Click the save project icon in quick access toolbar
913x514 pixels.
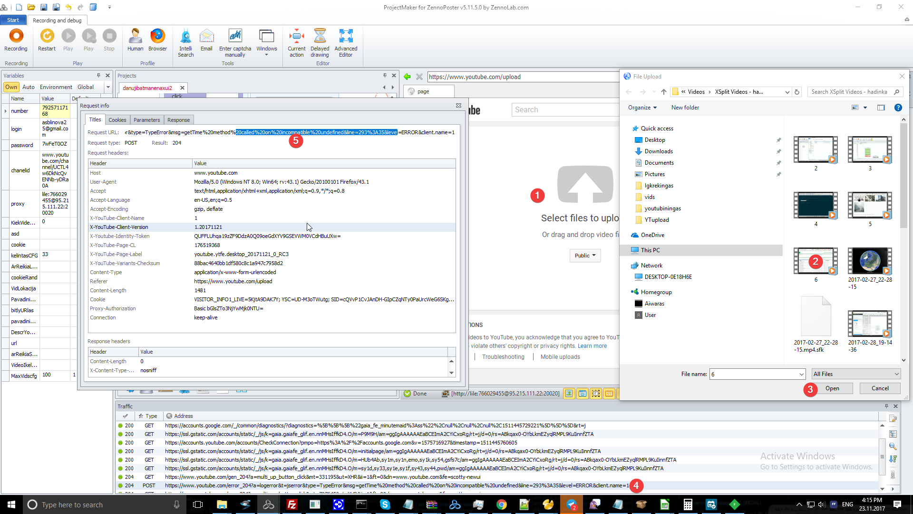(x=43, y=7)
